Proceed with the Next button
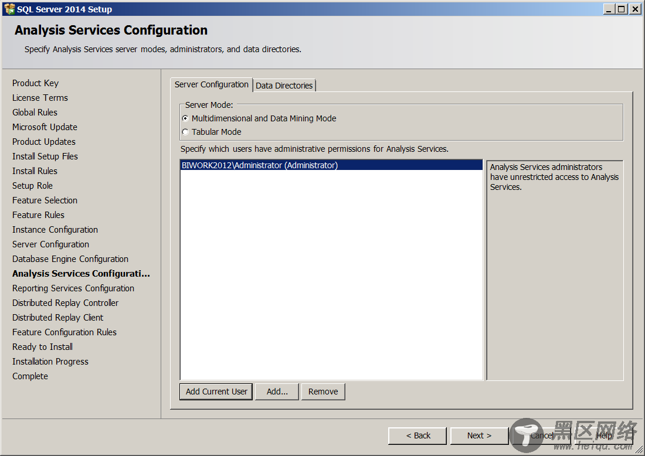Viewport: 645px width, 456px height. click(x=479, y=435)
